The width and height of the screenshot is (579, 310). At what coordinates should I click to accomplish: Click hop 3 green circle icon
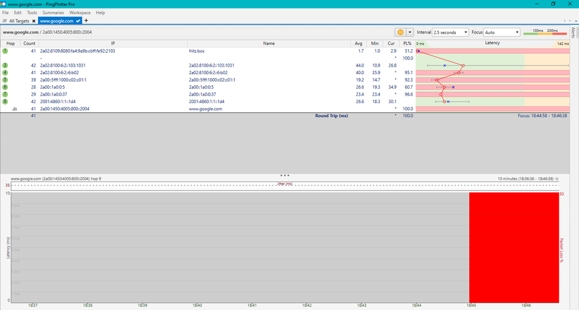click(x=5, y=65)
